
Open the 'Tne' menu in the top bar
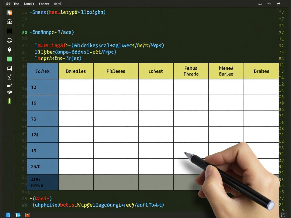click(16, 4)
